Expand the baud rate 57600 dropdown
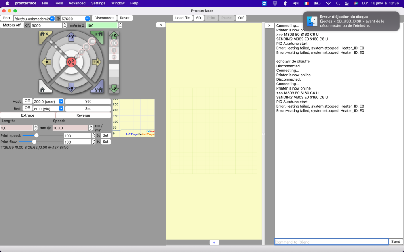 87,19
